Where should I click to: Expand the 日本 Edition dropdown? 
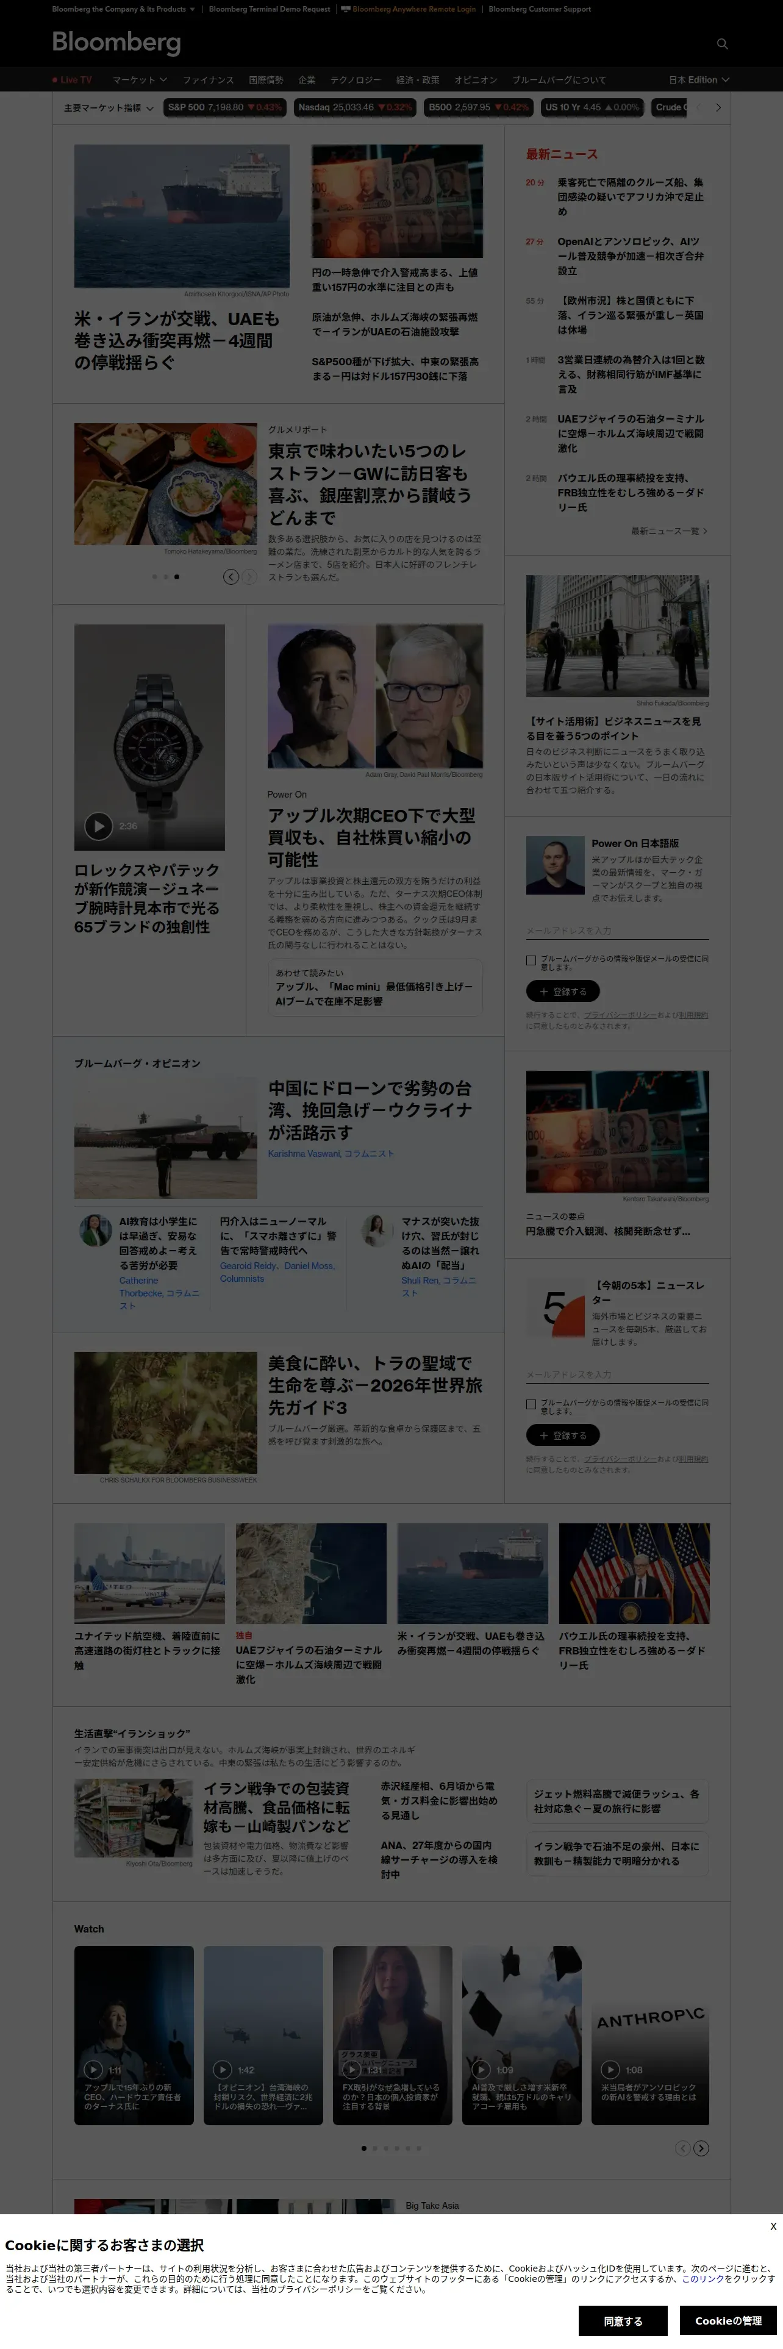click(x=699, y=80)
